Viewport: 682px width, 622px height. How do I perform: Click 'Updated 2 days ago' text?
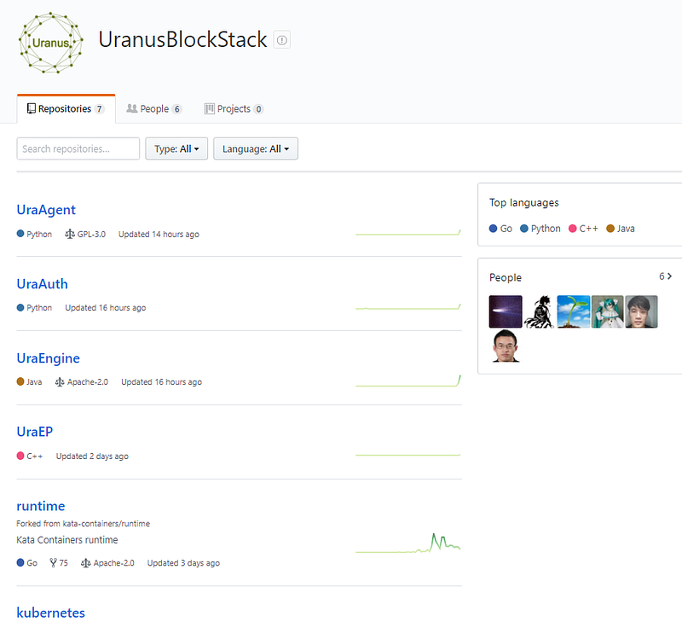pyautogui.click(x=92, y=456)
